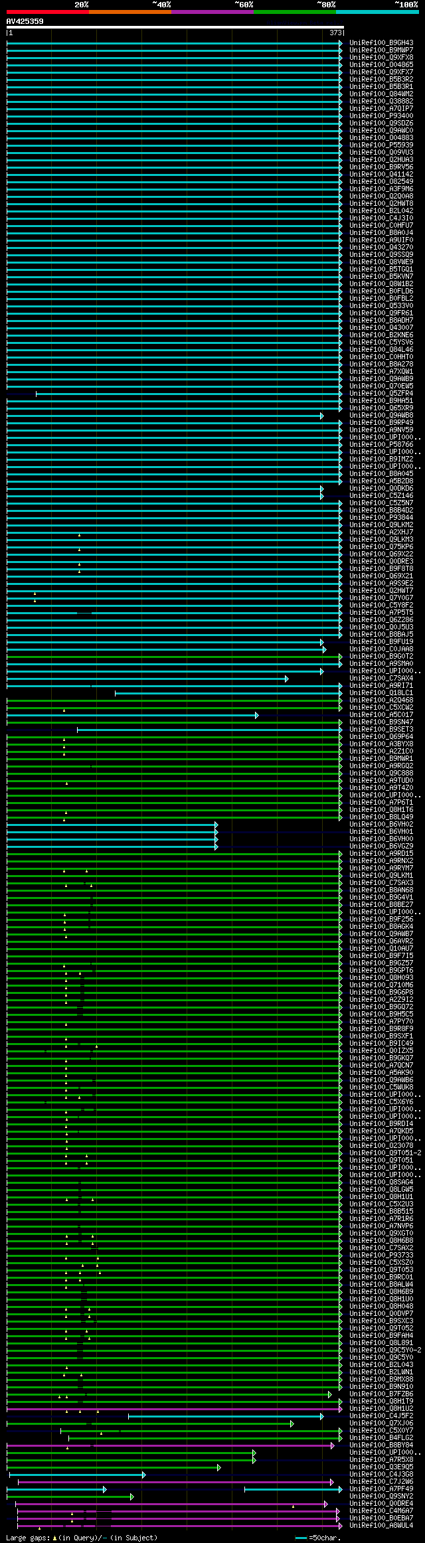The height and width of the screenshot is (1543, 425).
Task: Click hit label UniRef100_Q9C888
Action: pos(381,773)
